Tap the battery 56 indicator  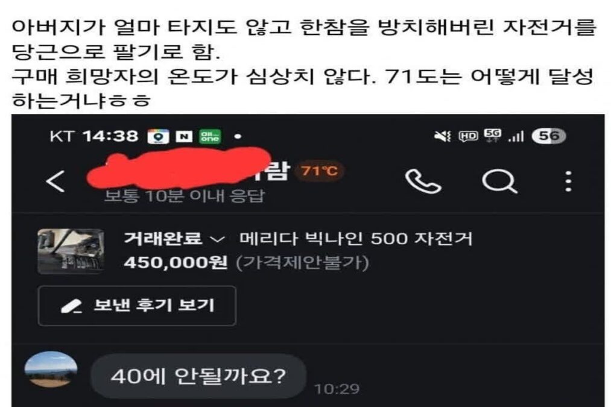click(549, 136)
